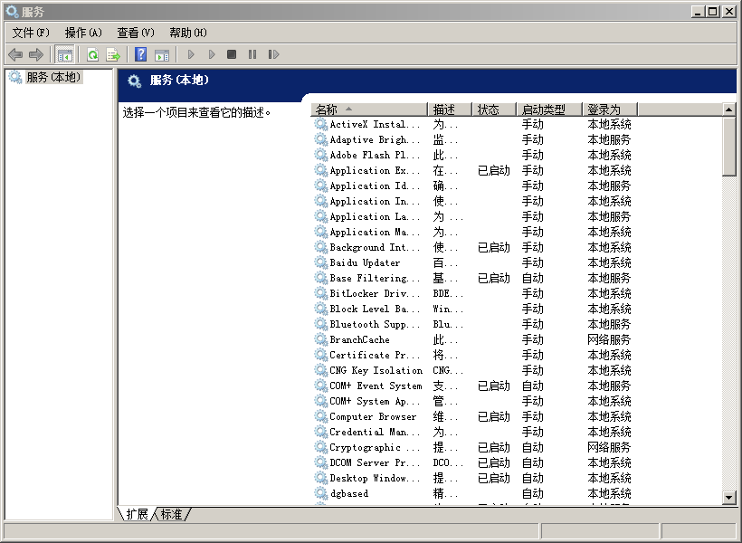Sort services by 状态 column header

tap(491, 109)
